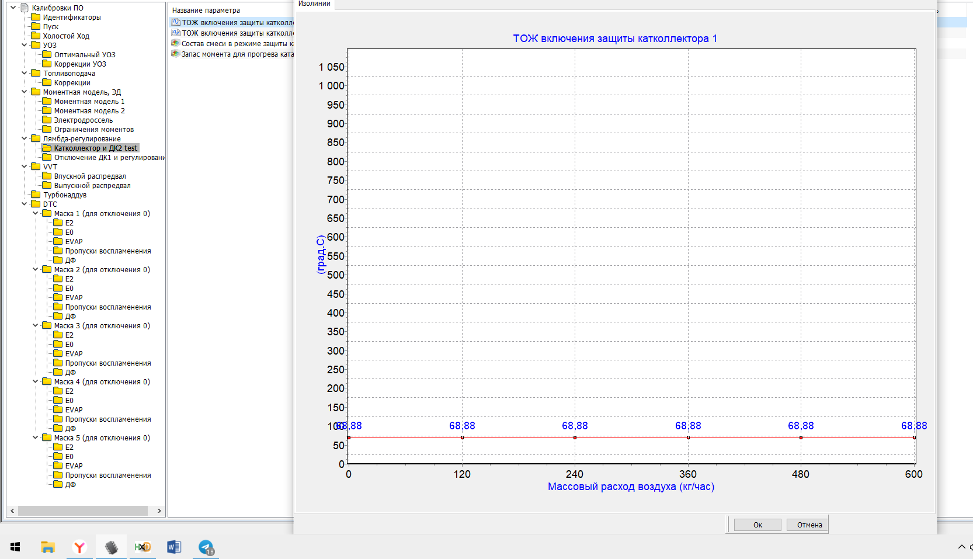Open HxD hex editor from taskbar
This screenshot has height=559, width=973.
click(x=143, y=547)
